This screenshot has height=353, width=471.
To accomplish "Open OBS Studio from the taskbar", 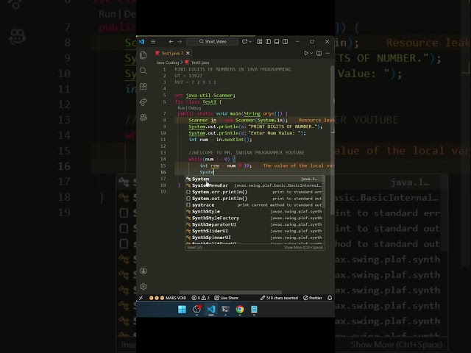I will tap(196, 309).
